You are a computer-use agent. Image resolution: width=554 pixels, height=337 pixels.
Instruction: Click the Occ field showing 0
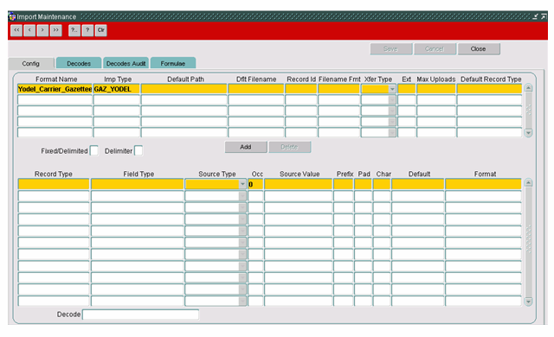tap(255, 184)
